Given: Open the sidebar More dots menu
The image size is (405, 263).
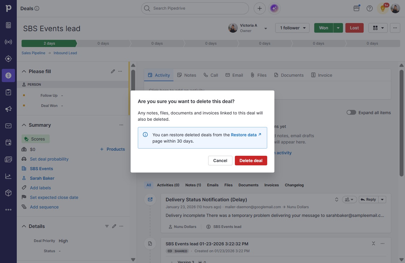Looking at the screenshot, I should [8, 210].
